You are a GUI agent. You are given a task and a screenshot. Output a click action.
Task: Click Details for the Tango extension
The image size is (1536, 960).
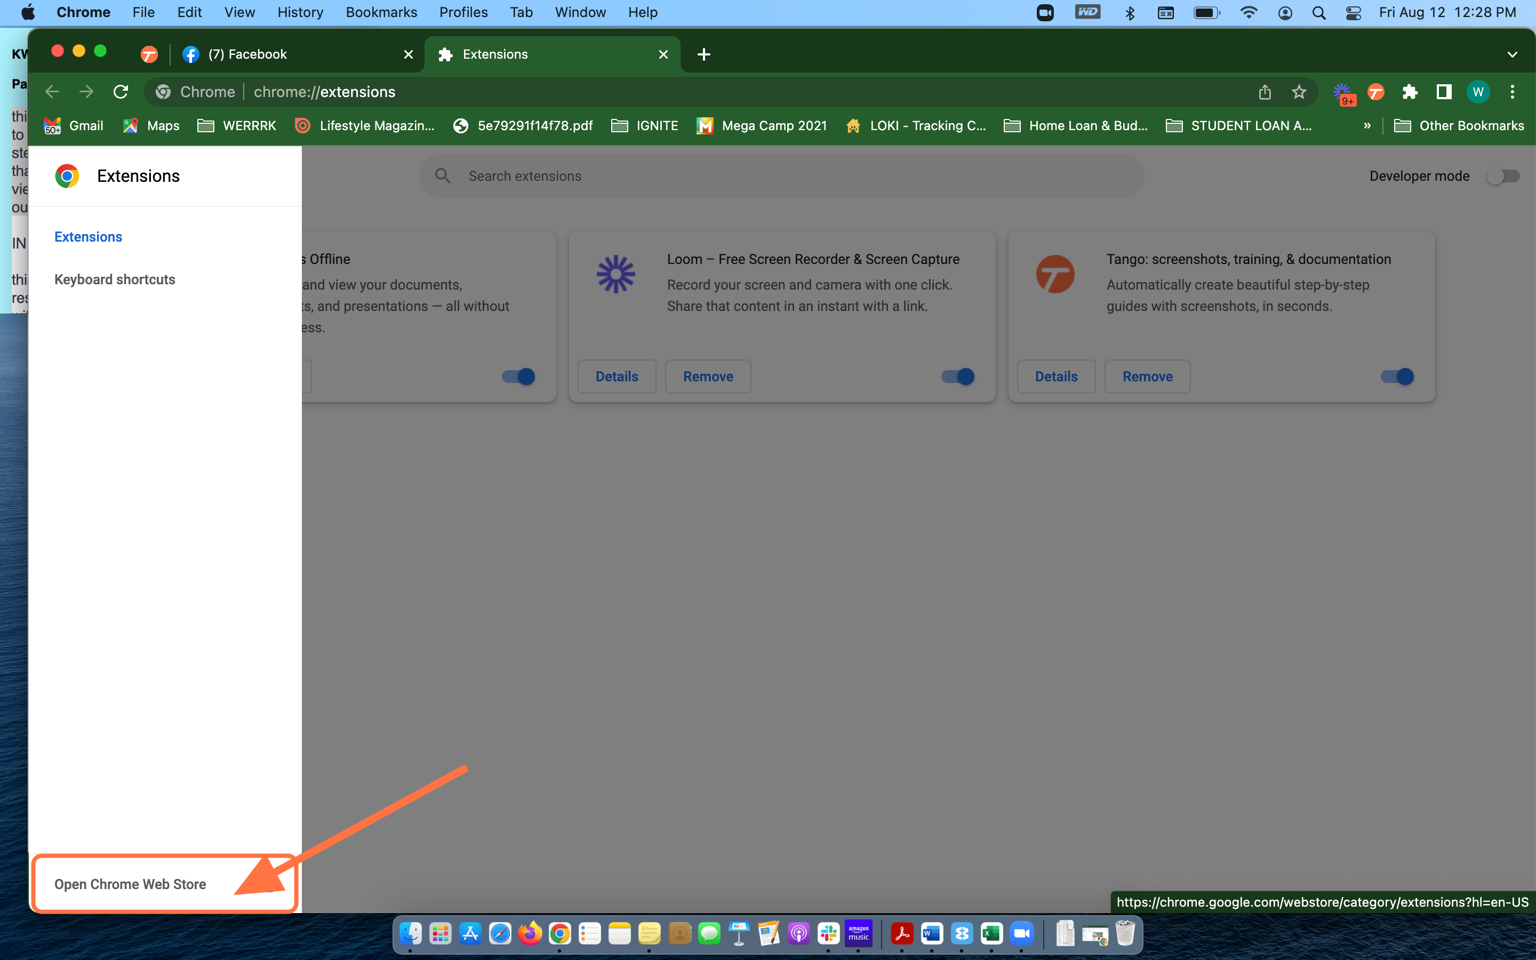(x=1056, y=377)
